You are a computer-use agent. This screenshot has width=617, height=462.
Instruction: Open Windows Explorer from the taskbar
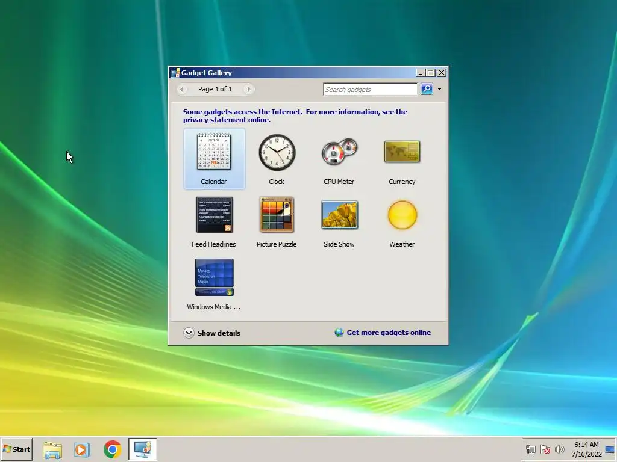pos(52,449)
